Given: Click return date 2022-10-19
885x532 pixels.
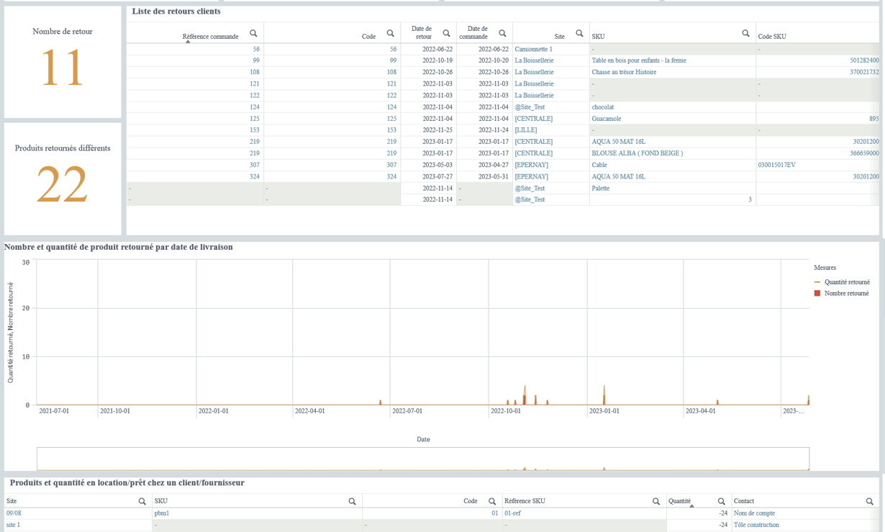Looking at the screenshot, I should click(437, 60).
